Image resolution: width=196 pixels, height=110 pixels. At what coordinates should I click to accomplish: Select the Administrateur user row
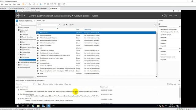point(96,33)
